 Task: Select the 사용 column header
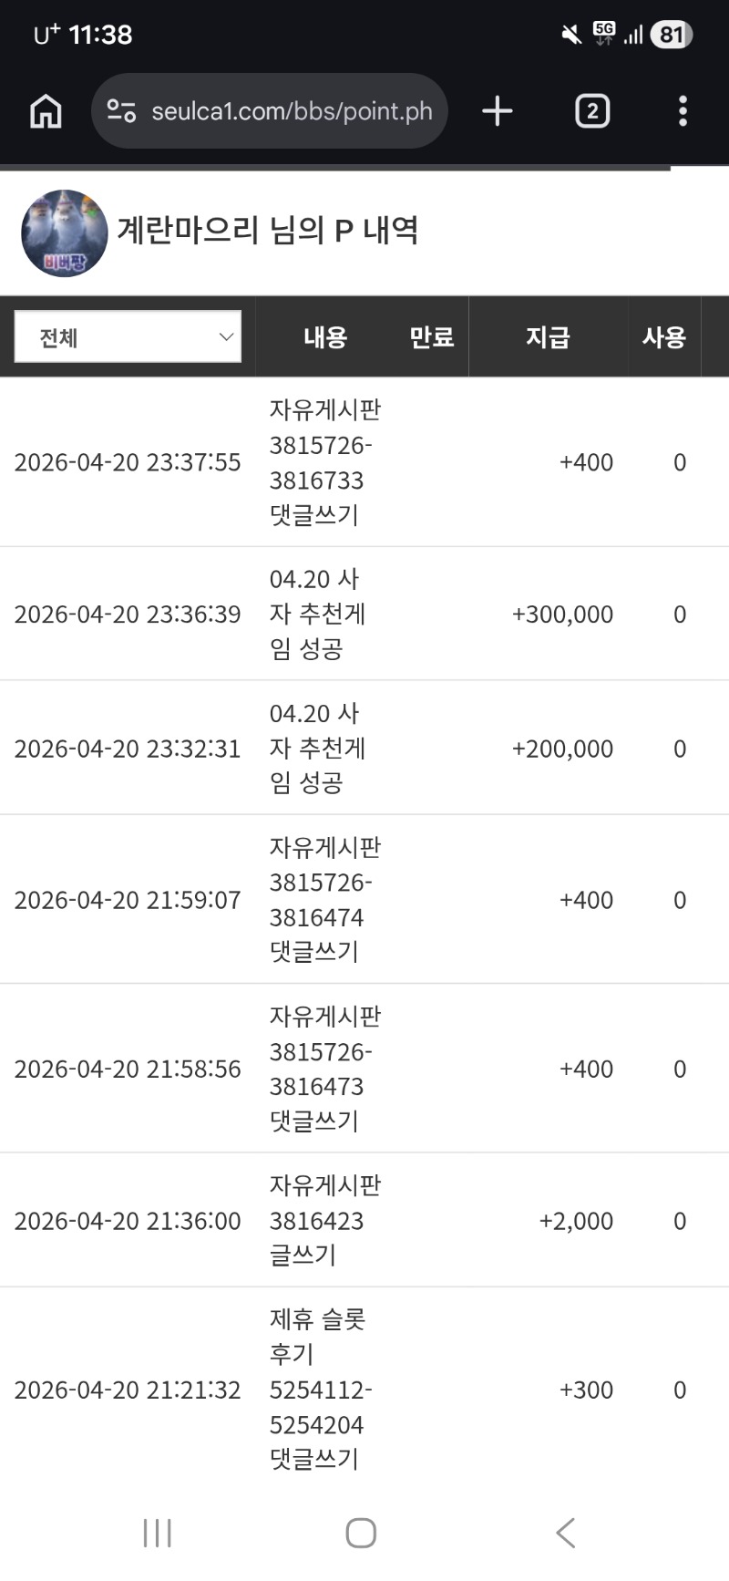point(663,337)
